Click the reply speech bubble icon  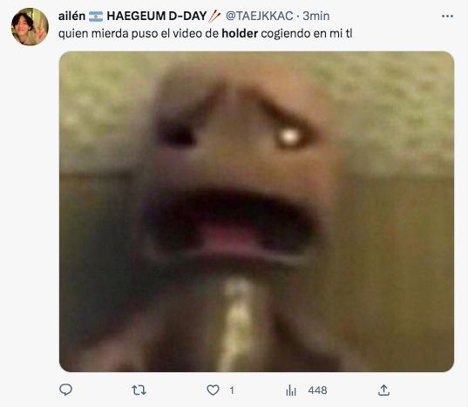[65, 390]
